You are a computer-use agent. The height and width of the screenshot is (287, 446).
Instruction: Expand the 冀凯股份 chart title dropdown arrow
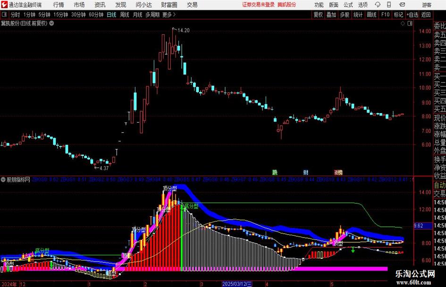52,23
